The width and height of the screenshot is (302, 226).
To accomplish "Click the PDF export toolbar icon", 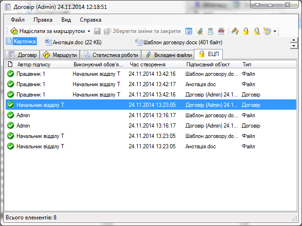I will (x=221, y=31).
